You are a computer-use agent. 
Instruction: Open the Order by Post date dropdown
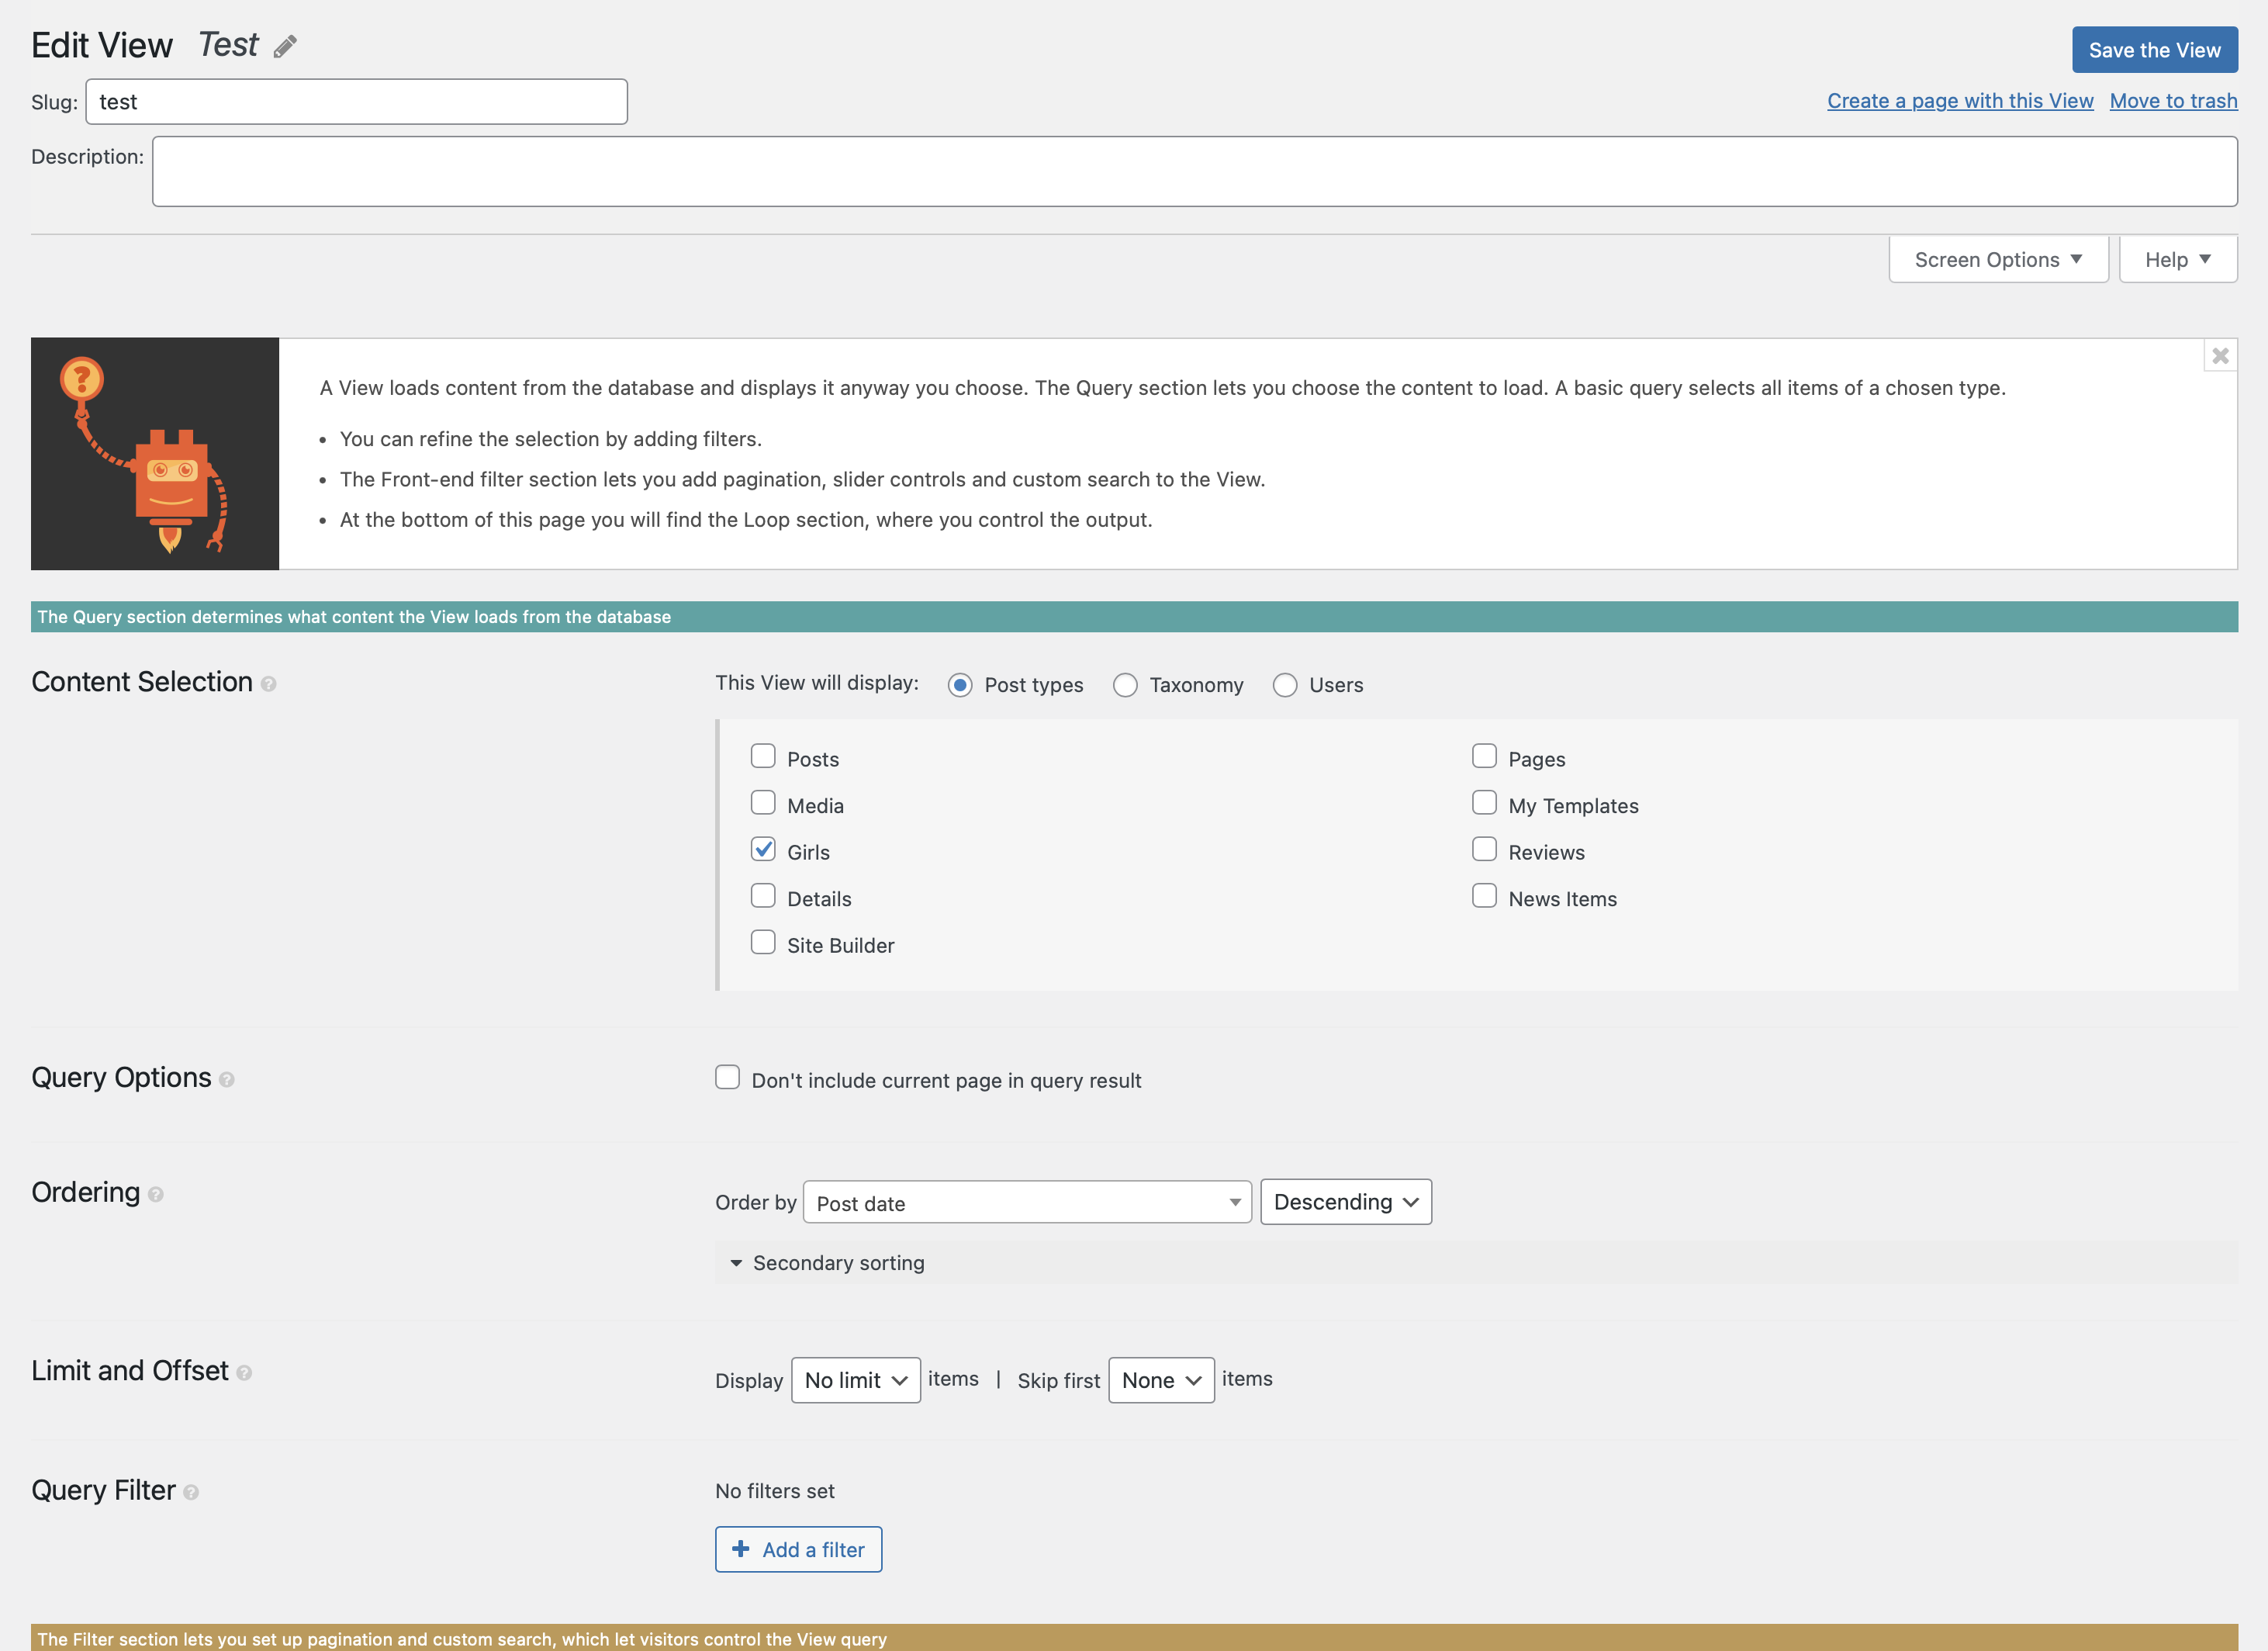[1026, 1202]
